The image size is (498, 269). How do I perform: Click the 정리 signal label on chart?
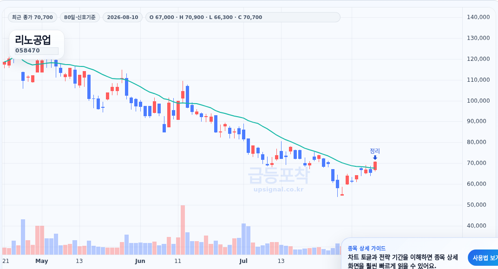pos(375,151)
